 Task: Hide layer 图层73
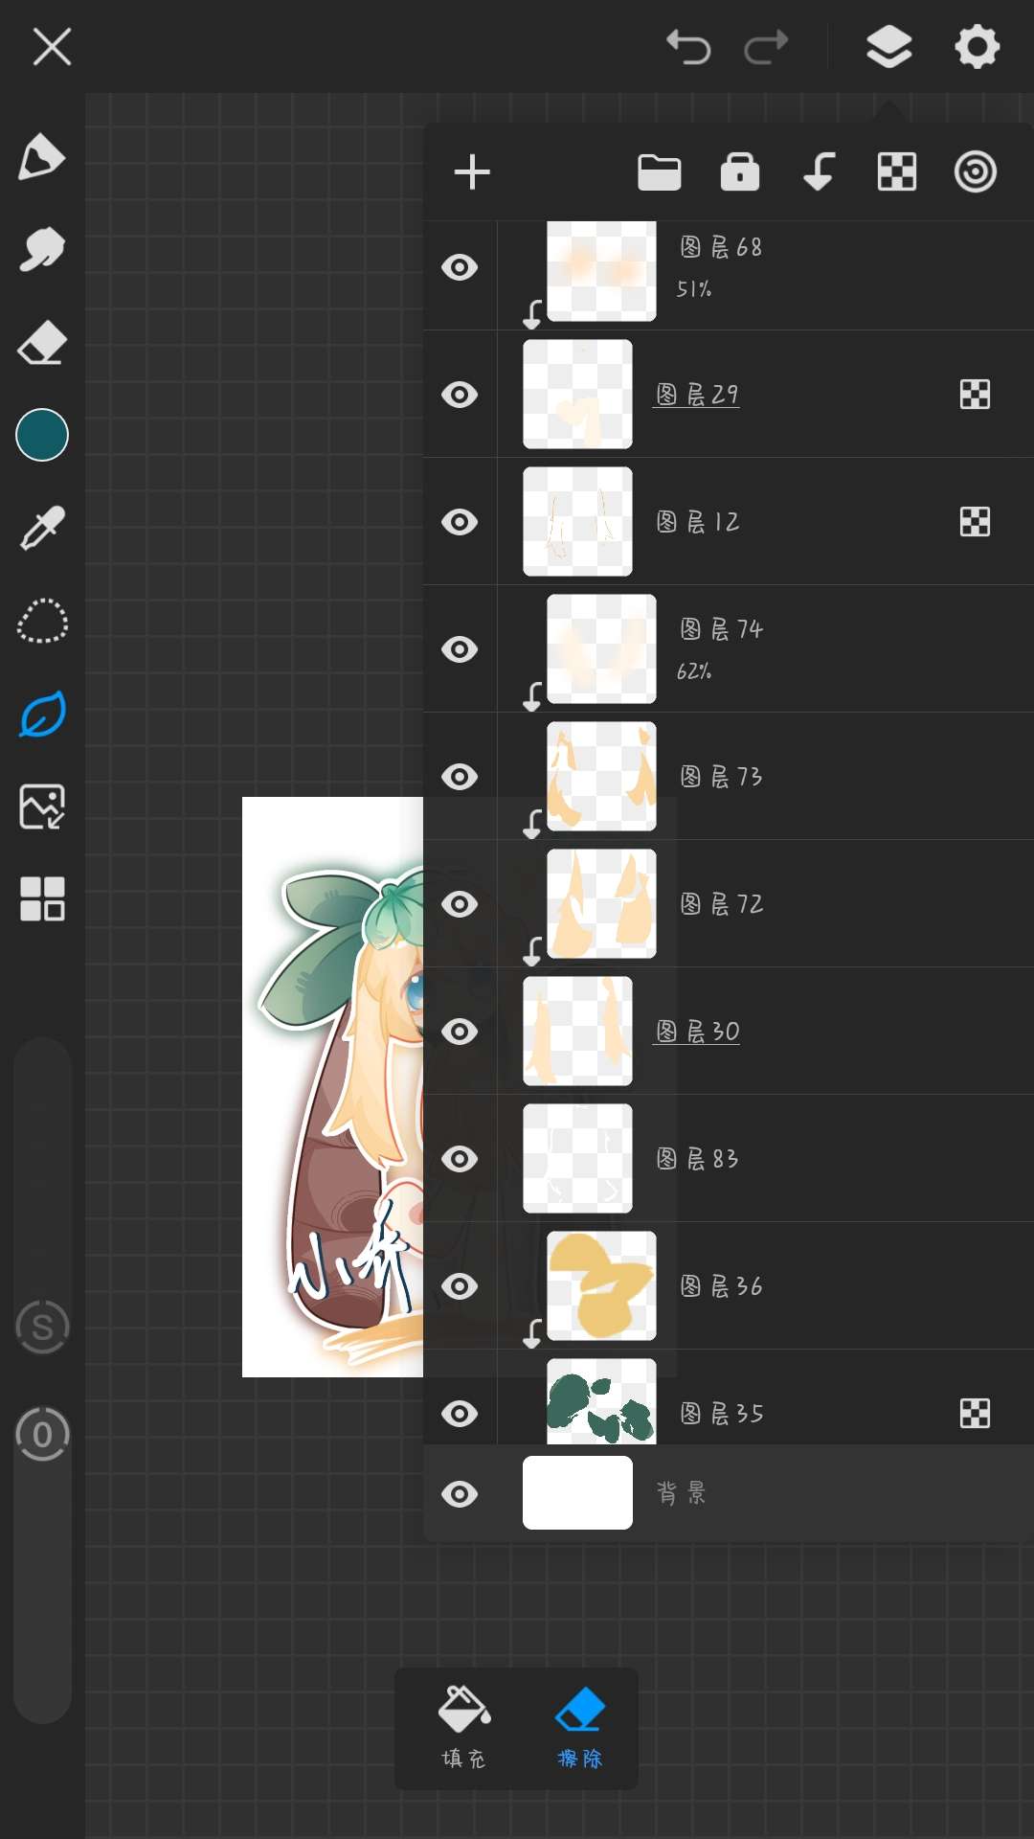pyautogui.click(x=460, y=777)
